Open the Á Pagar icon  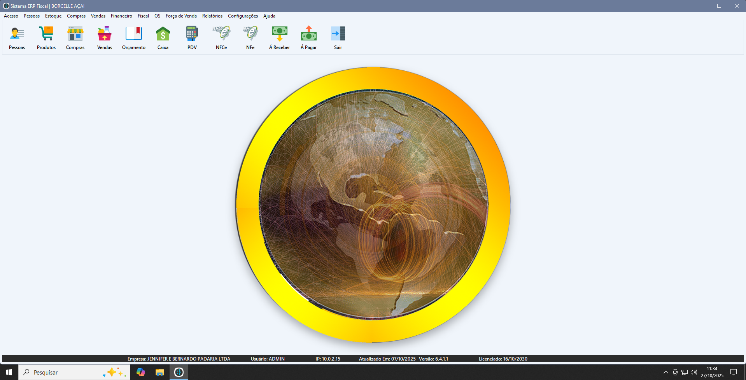click(308, 34)
